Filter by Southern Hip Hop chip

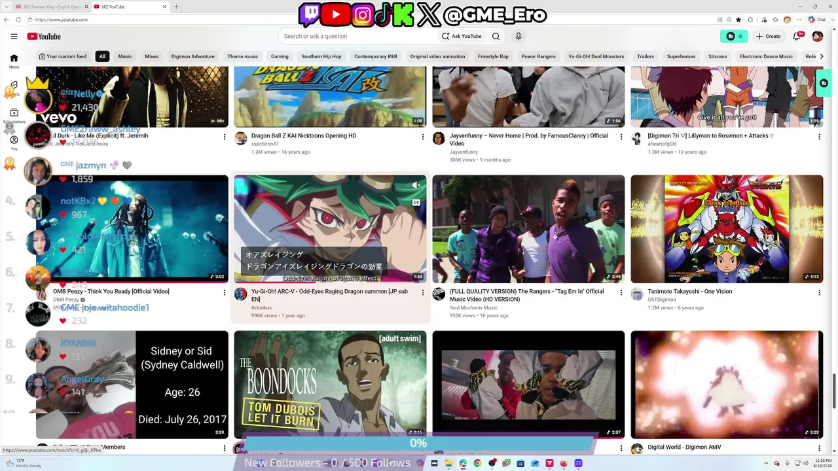[x=321, y=56]
